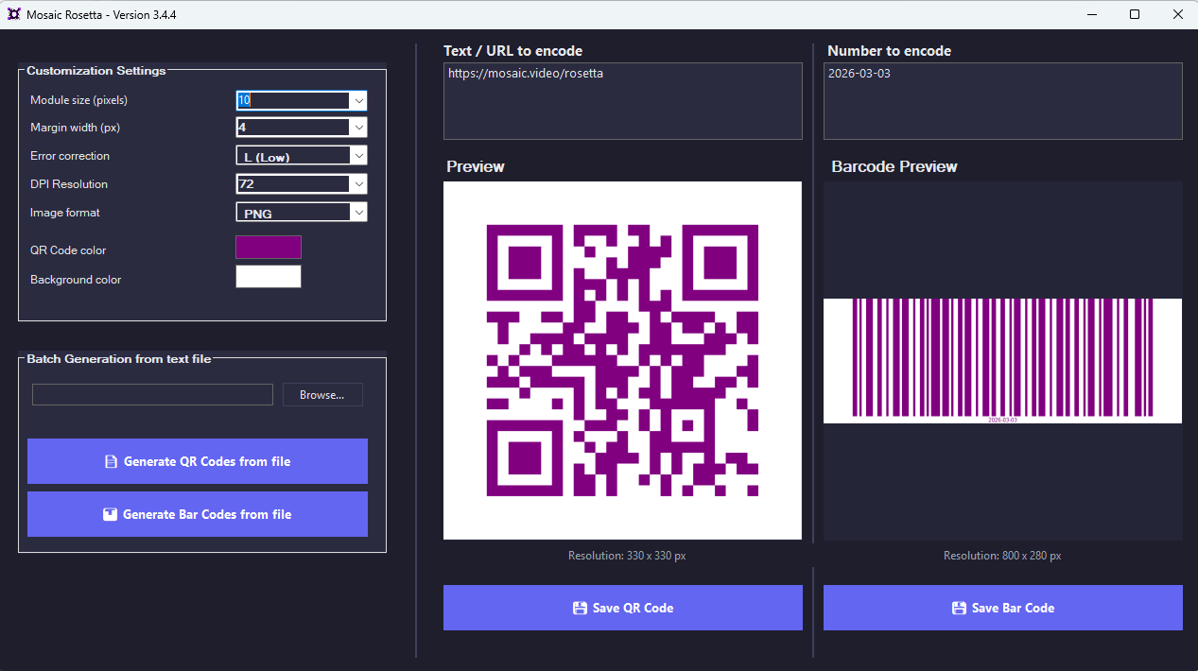This screenshot has width=1198, height=671.
Task: Click the Browse... button
Action: [x=322, y=395]
